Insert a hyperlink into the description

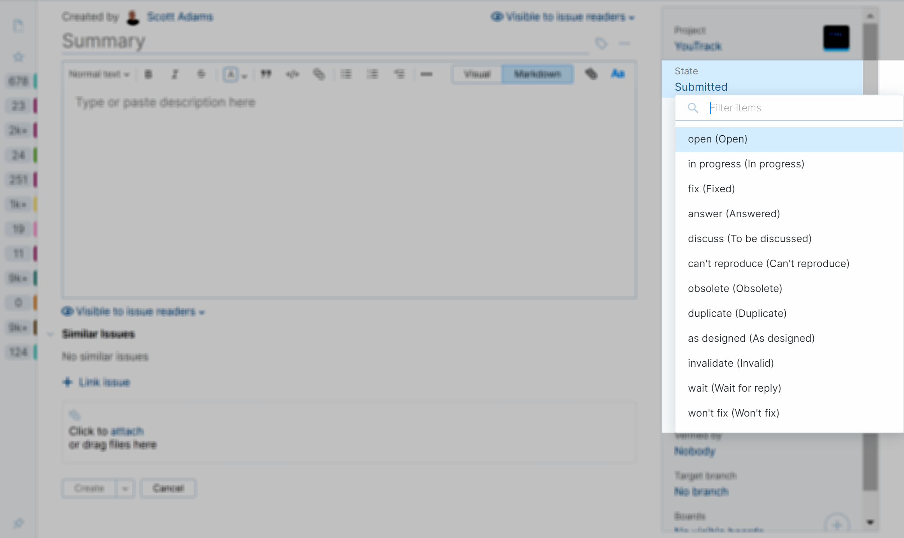(319, 74)
